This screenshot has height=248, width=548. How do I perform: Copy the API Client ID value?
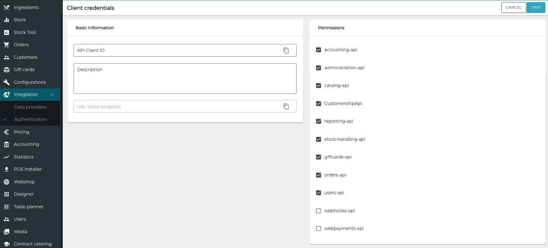click(286, 51)
